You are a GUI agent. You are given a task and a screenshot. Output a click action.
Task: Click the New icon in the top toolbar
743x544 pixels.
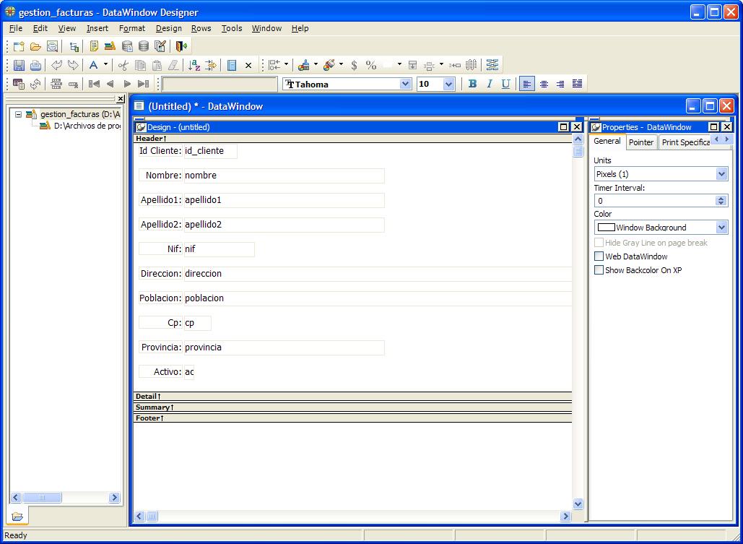tap(19, 46)
